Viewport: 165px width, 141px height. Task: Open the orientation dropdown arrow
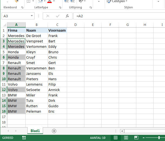click(85, 1)
